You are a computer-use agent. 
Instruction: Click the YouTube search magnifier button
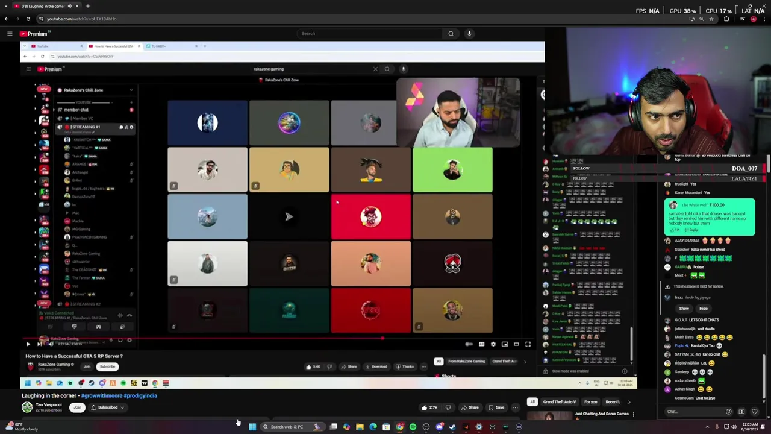pyautogui.click(x=451, y=34)
